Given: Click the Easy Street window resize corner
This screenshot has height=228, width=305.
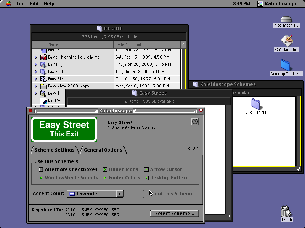Looking at the screenshot, I should 228,217.
